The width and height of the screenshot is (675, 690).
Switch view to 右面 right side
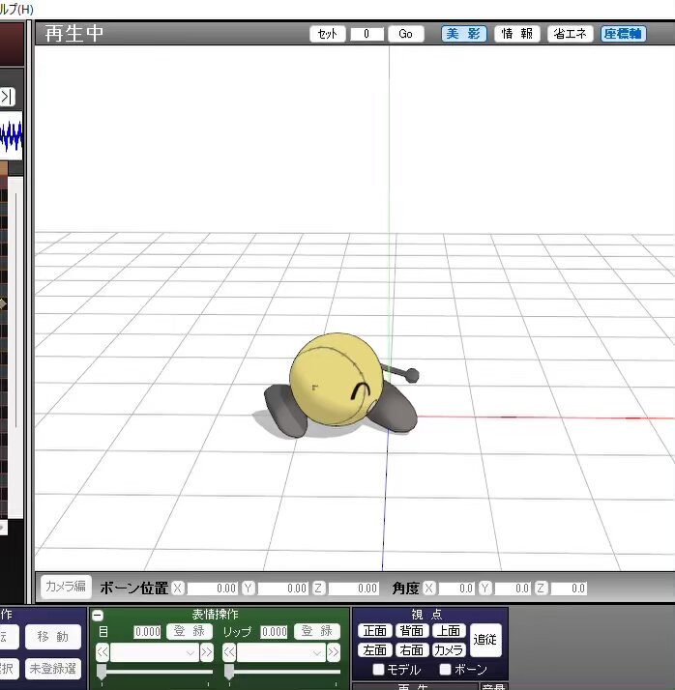click(412, 650)
